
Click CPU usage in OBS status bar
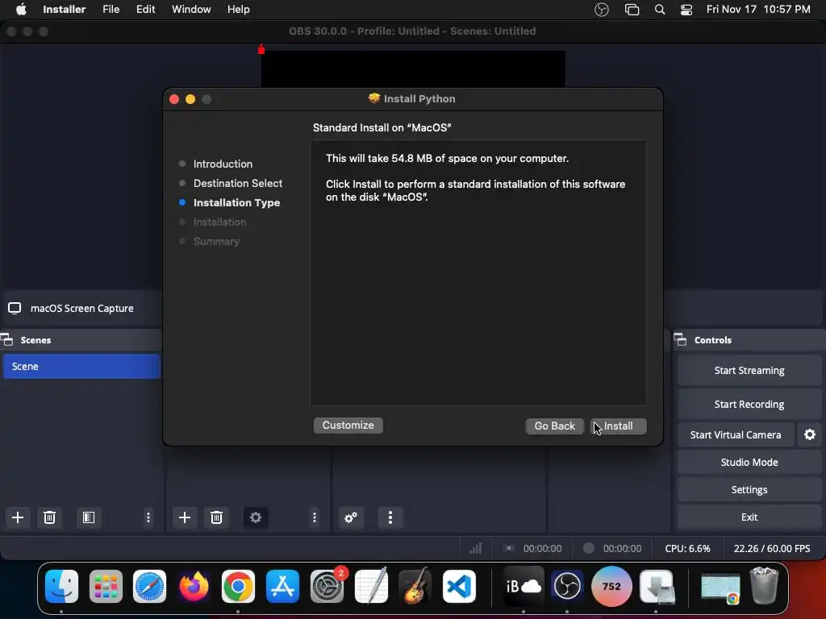click(687, 548)
